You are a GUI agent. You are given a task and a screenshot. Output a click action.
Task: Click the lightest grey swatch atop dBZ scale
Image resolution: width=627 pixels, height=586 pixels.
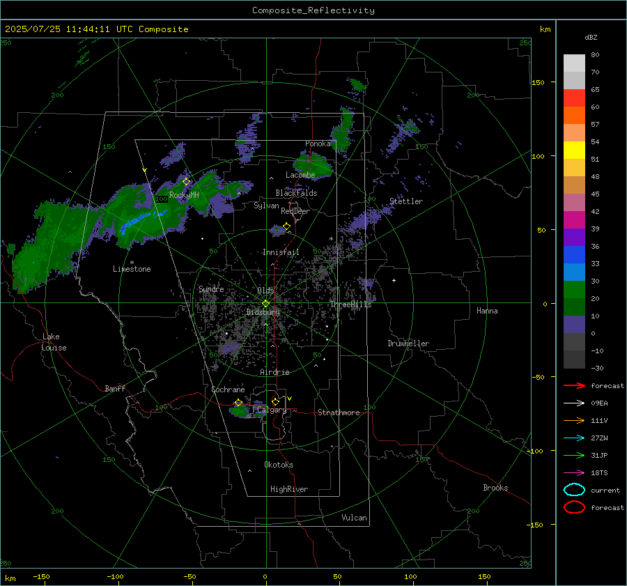tap(574, 63)
